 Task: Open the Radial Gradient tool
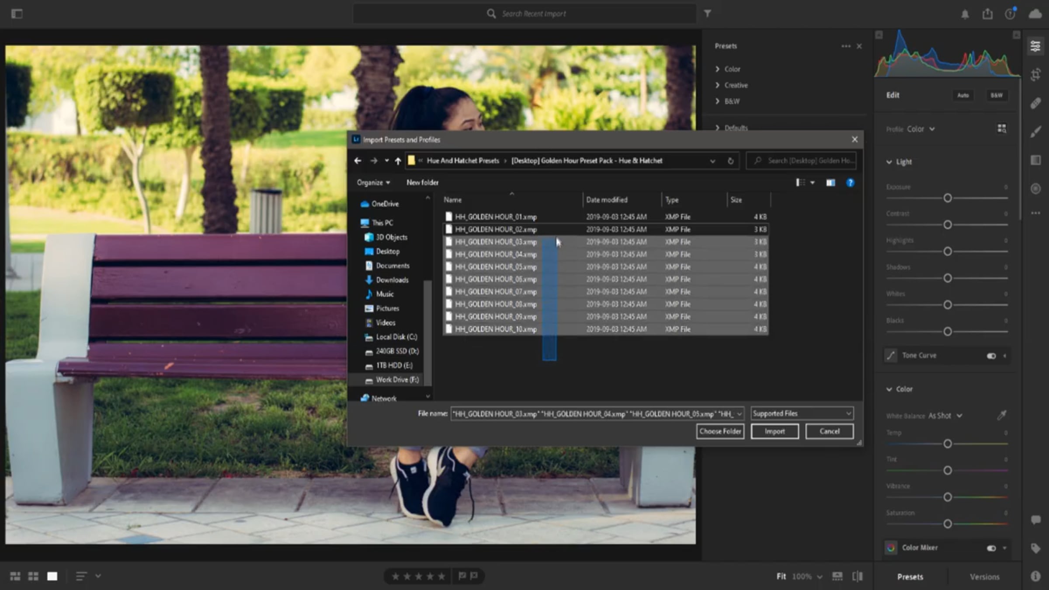pos(1035,189)
